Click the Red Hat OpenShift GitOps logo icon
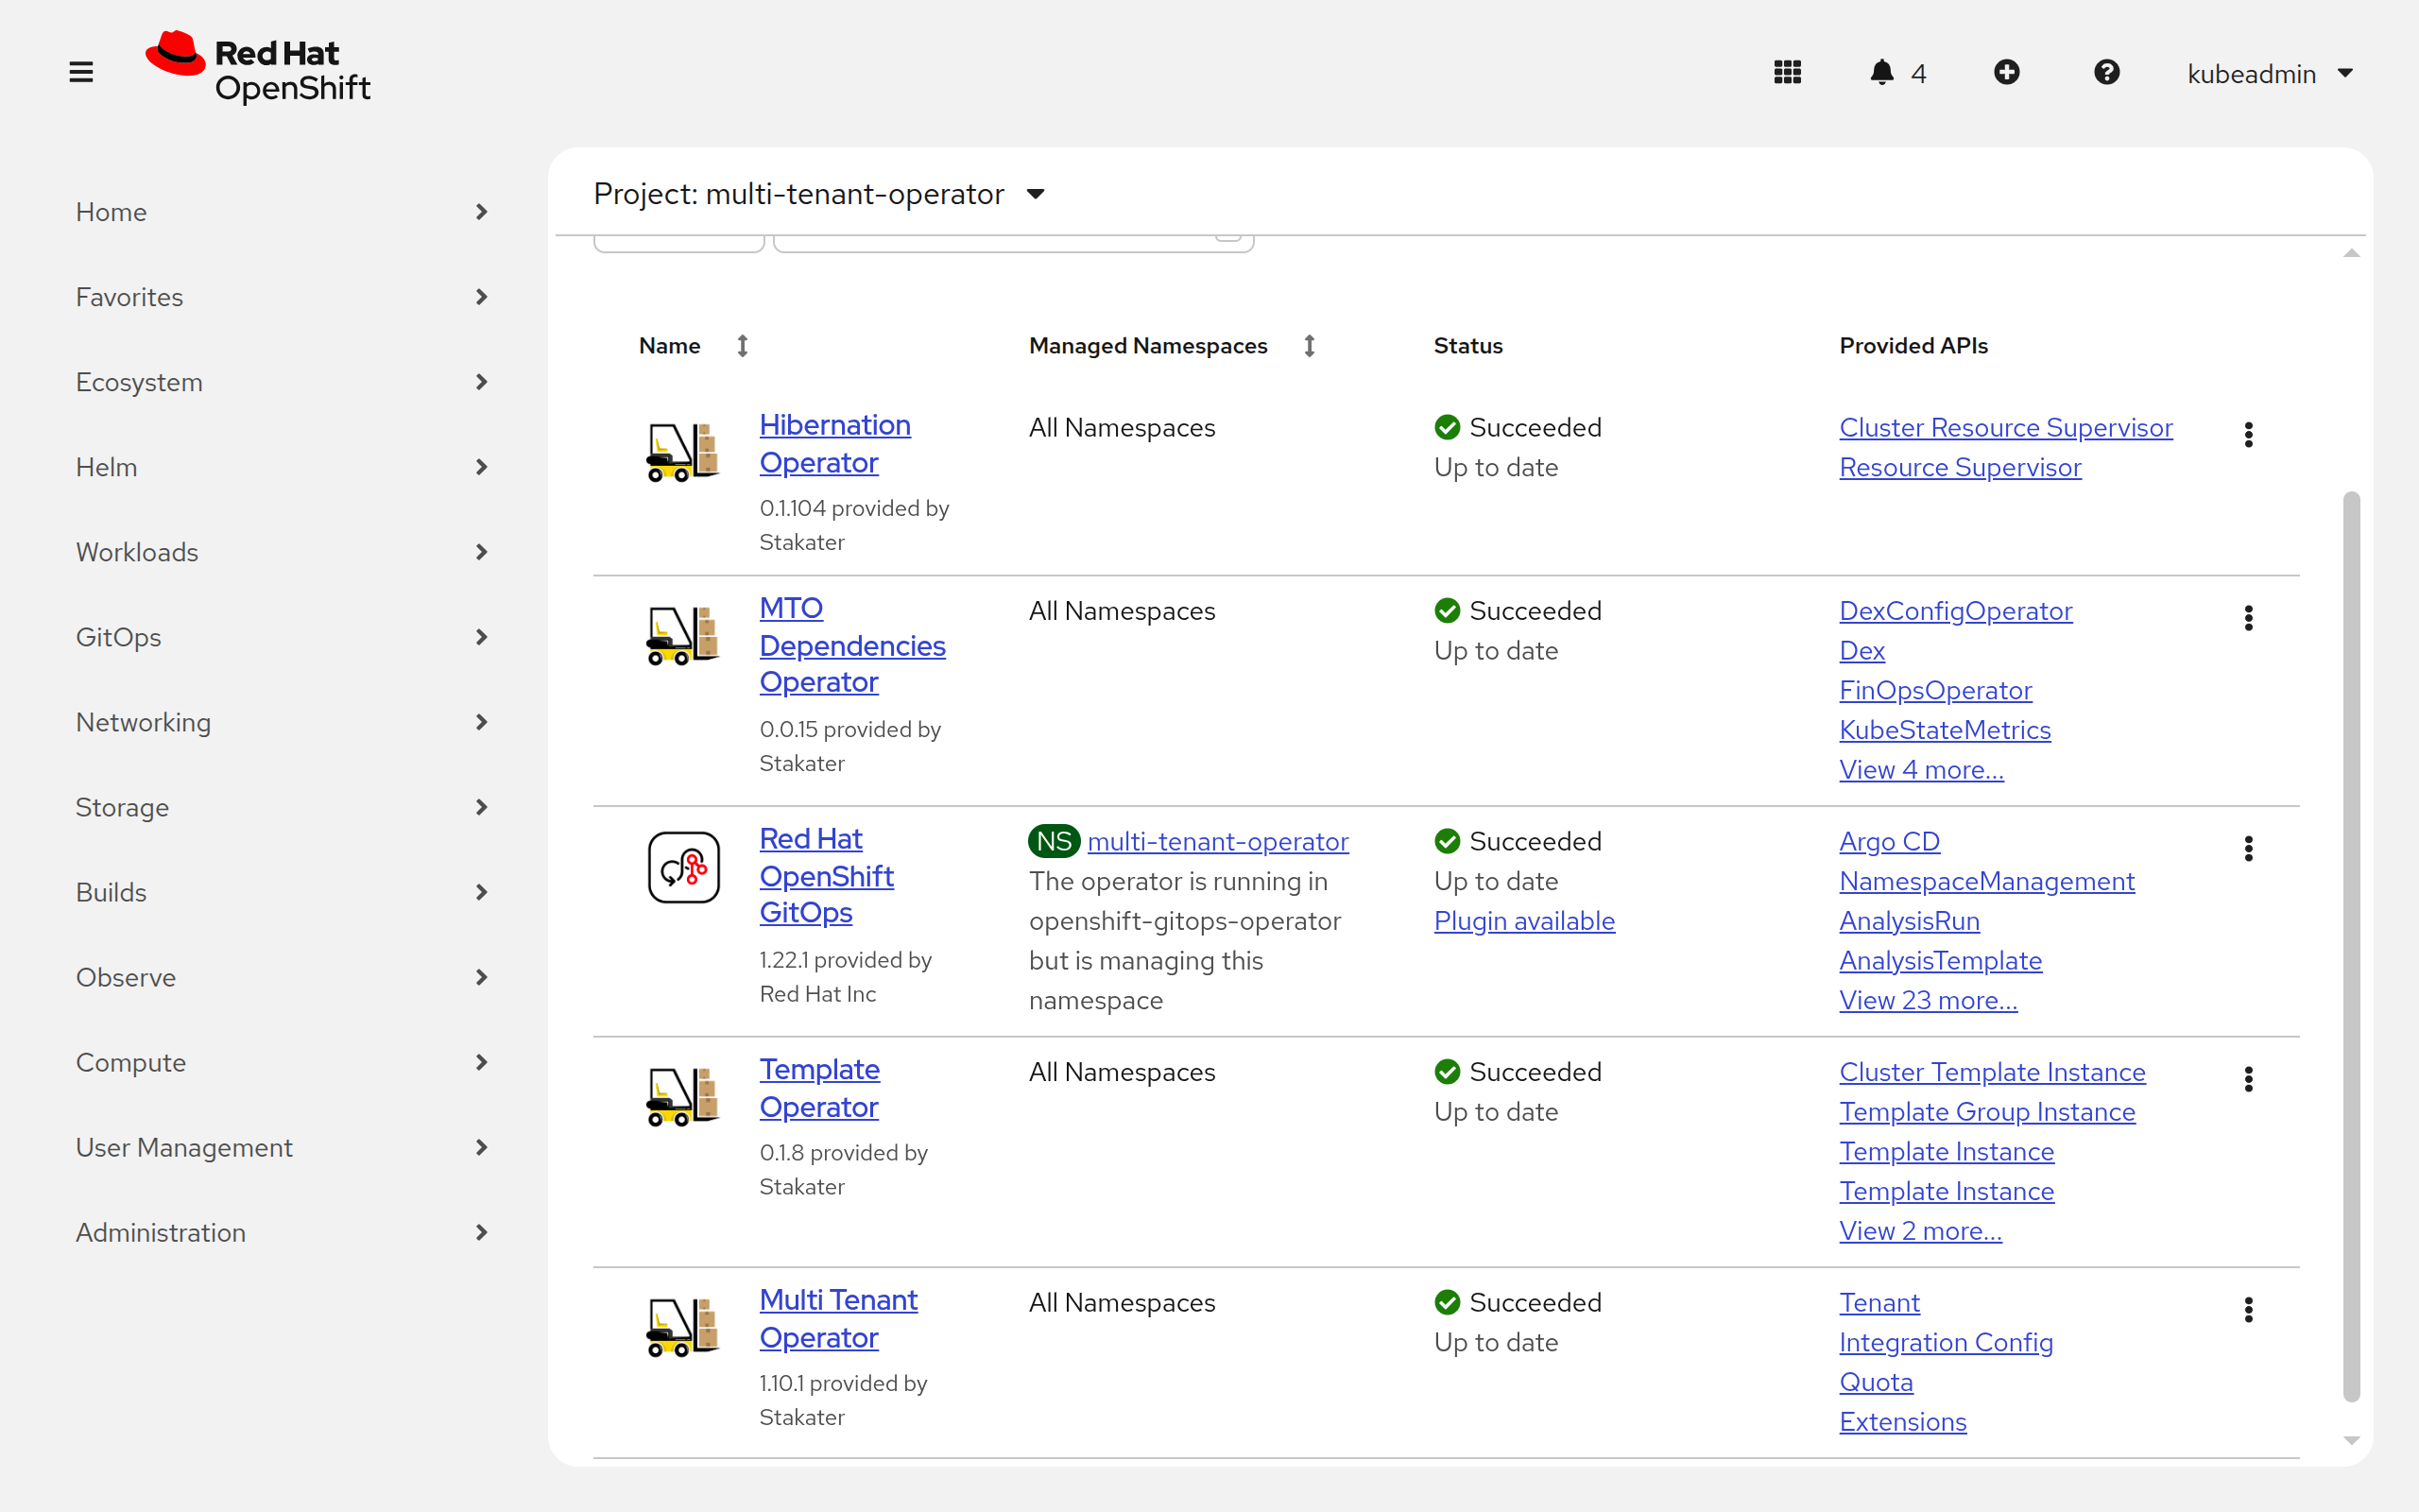2419x1512 pixels. [x=684, y=867]
